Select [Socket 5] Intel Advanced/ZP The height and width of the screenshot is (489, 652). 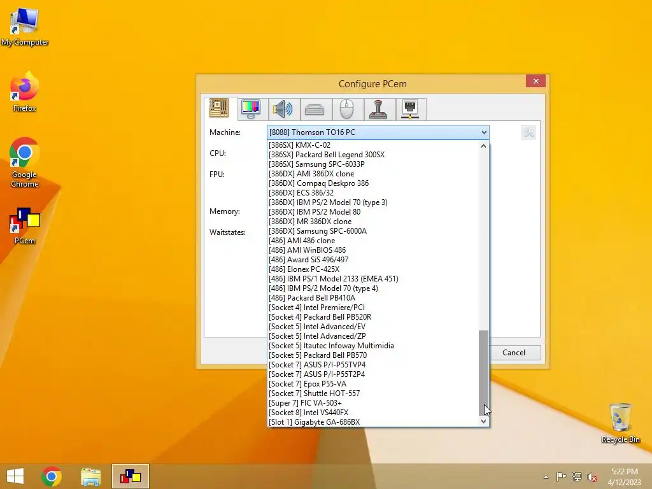373,336
